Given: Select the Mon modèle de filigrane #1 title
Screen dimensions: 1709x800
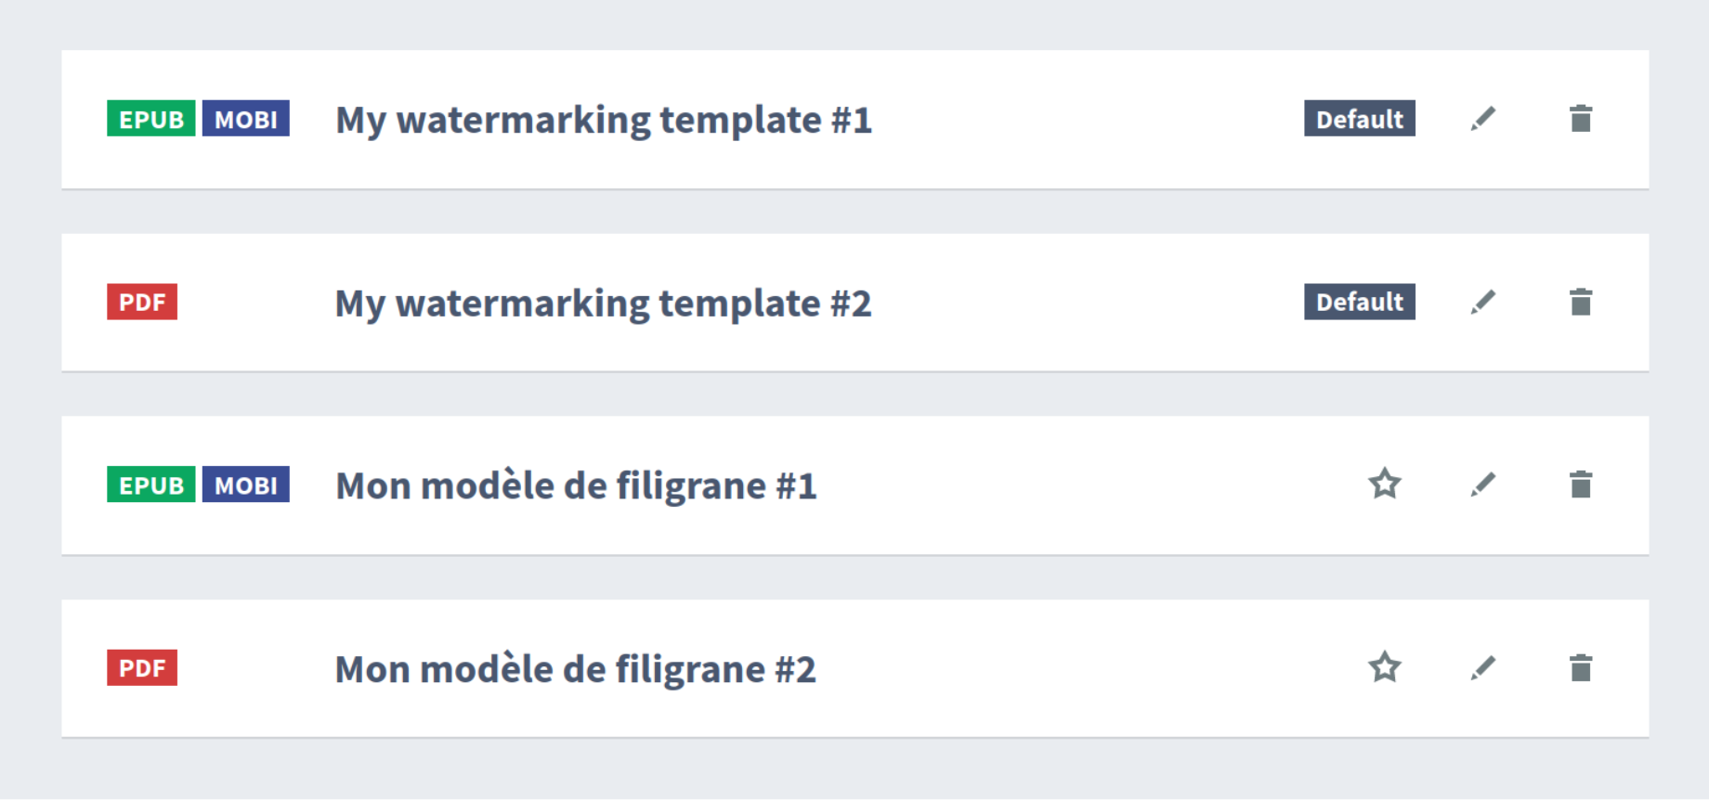Looking at the screenshot, I should click(576, 484).
